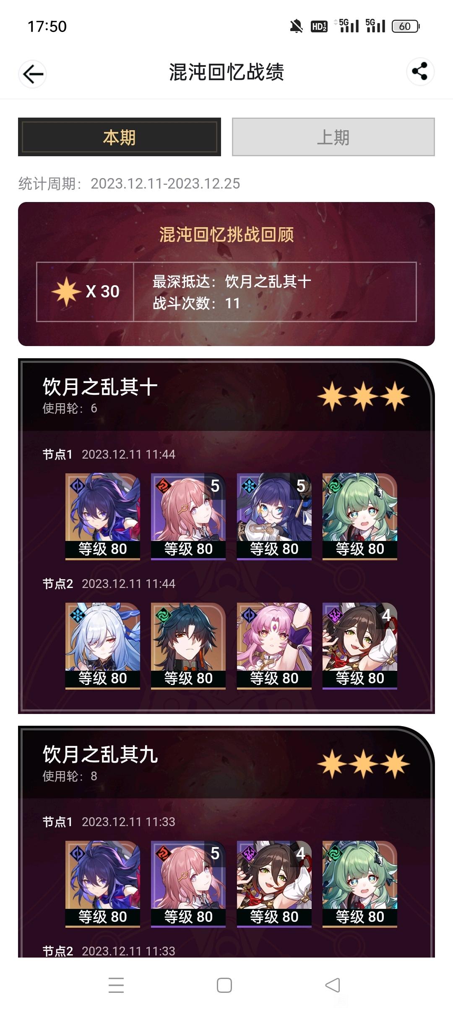Open the pink twin-tail character in 其十 节点2
Screen dimensions: 453x1013
click(274, 646)
